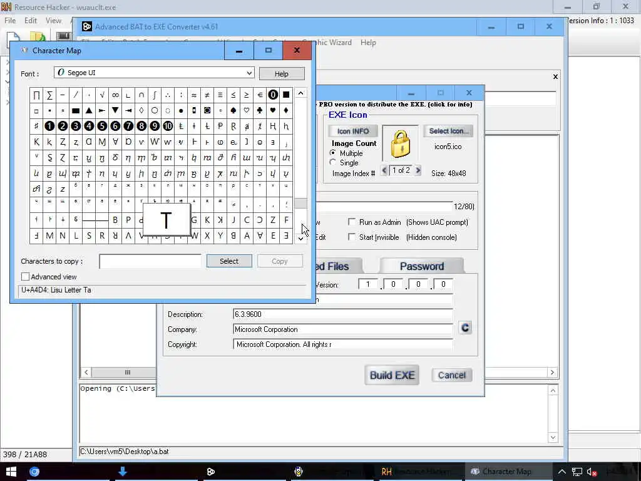The height and width of the screenshot is (481, 641).
Task: Enable the Advanced view checkbox
Action: 25,277
